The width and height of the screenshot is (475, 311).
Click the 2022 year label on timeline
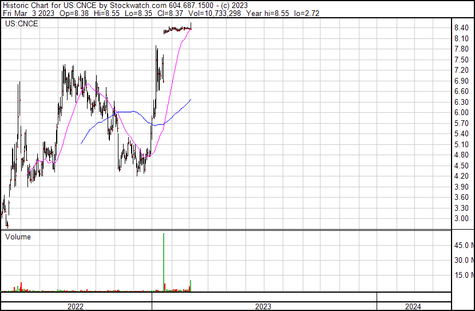coord(76,306)
